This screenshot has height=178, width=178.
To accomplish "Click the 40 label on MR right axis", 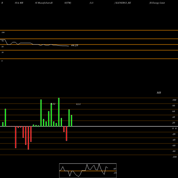I will tap(174, 117).
